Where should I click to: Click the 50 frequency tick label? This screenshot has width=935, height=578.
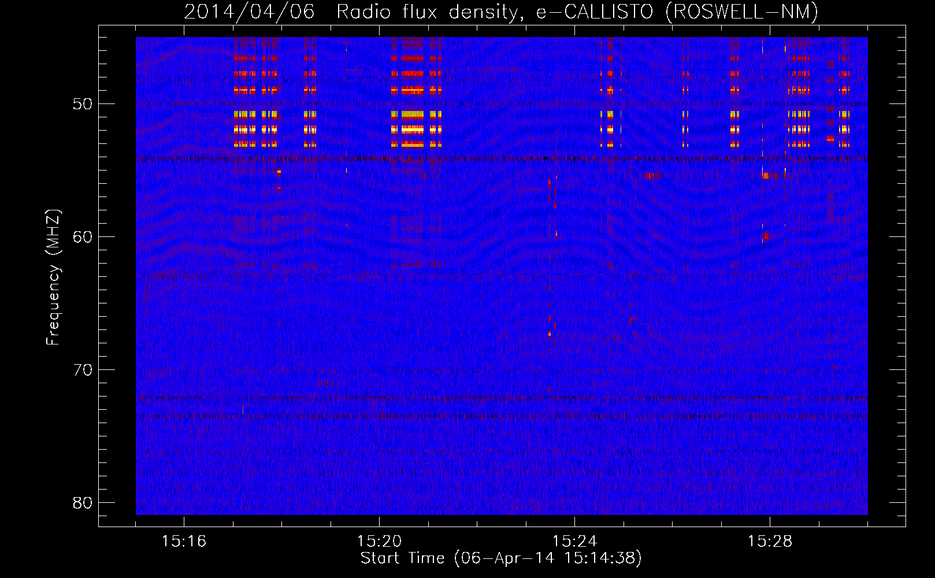point(83,104)
